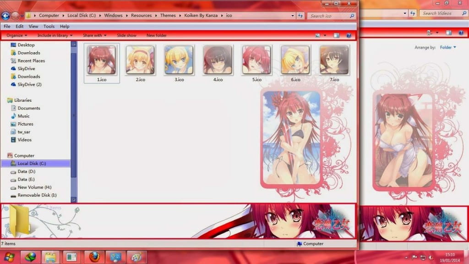Click Windows in the address breadcrumb
Screen dimensions: 469x264
[114, 15]
